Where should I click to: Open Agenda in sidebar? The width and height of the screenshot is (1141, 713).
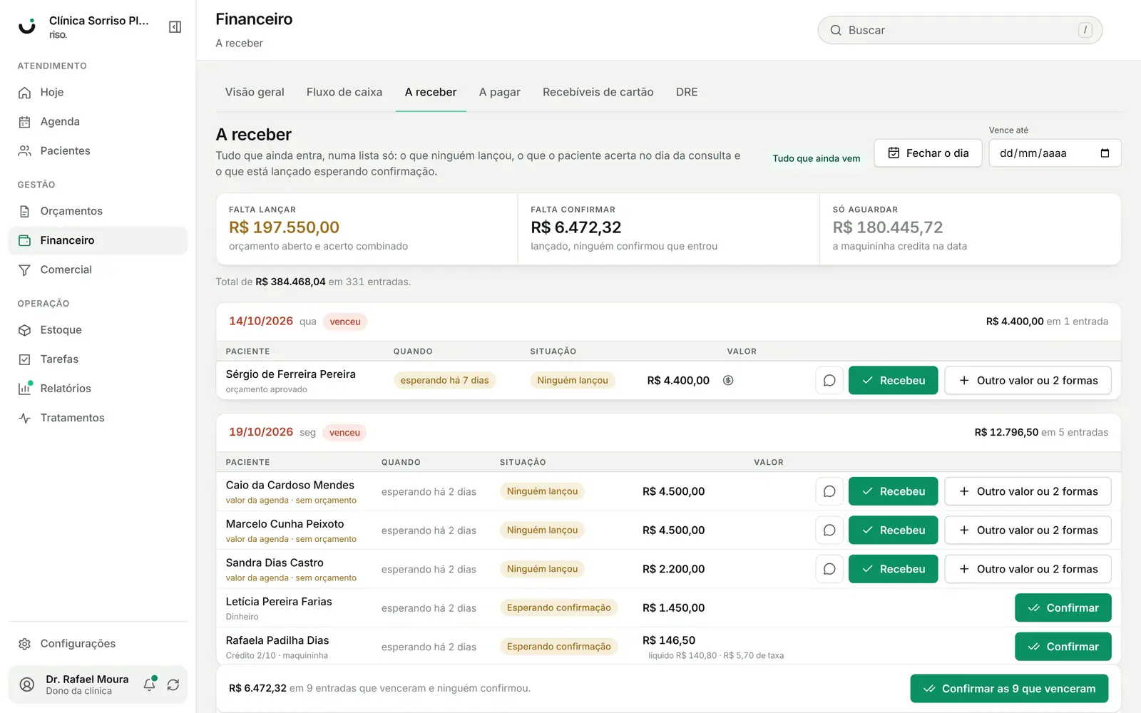click(98, 122)
